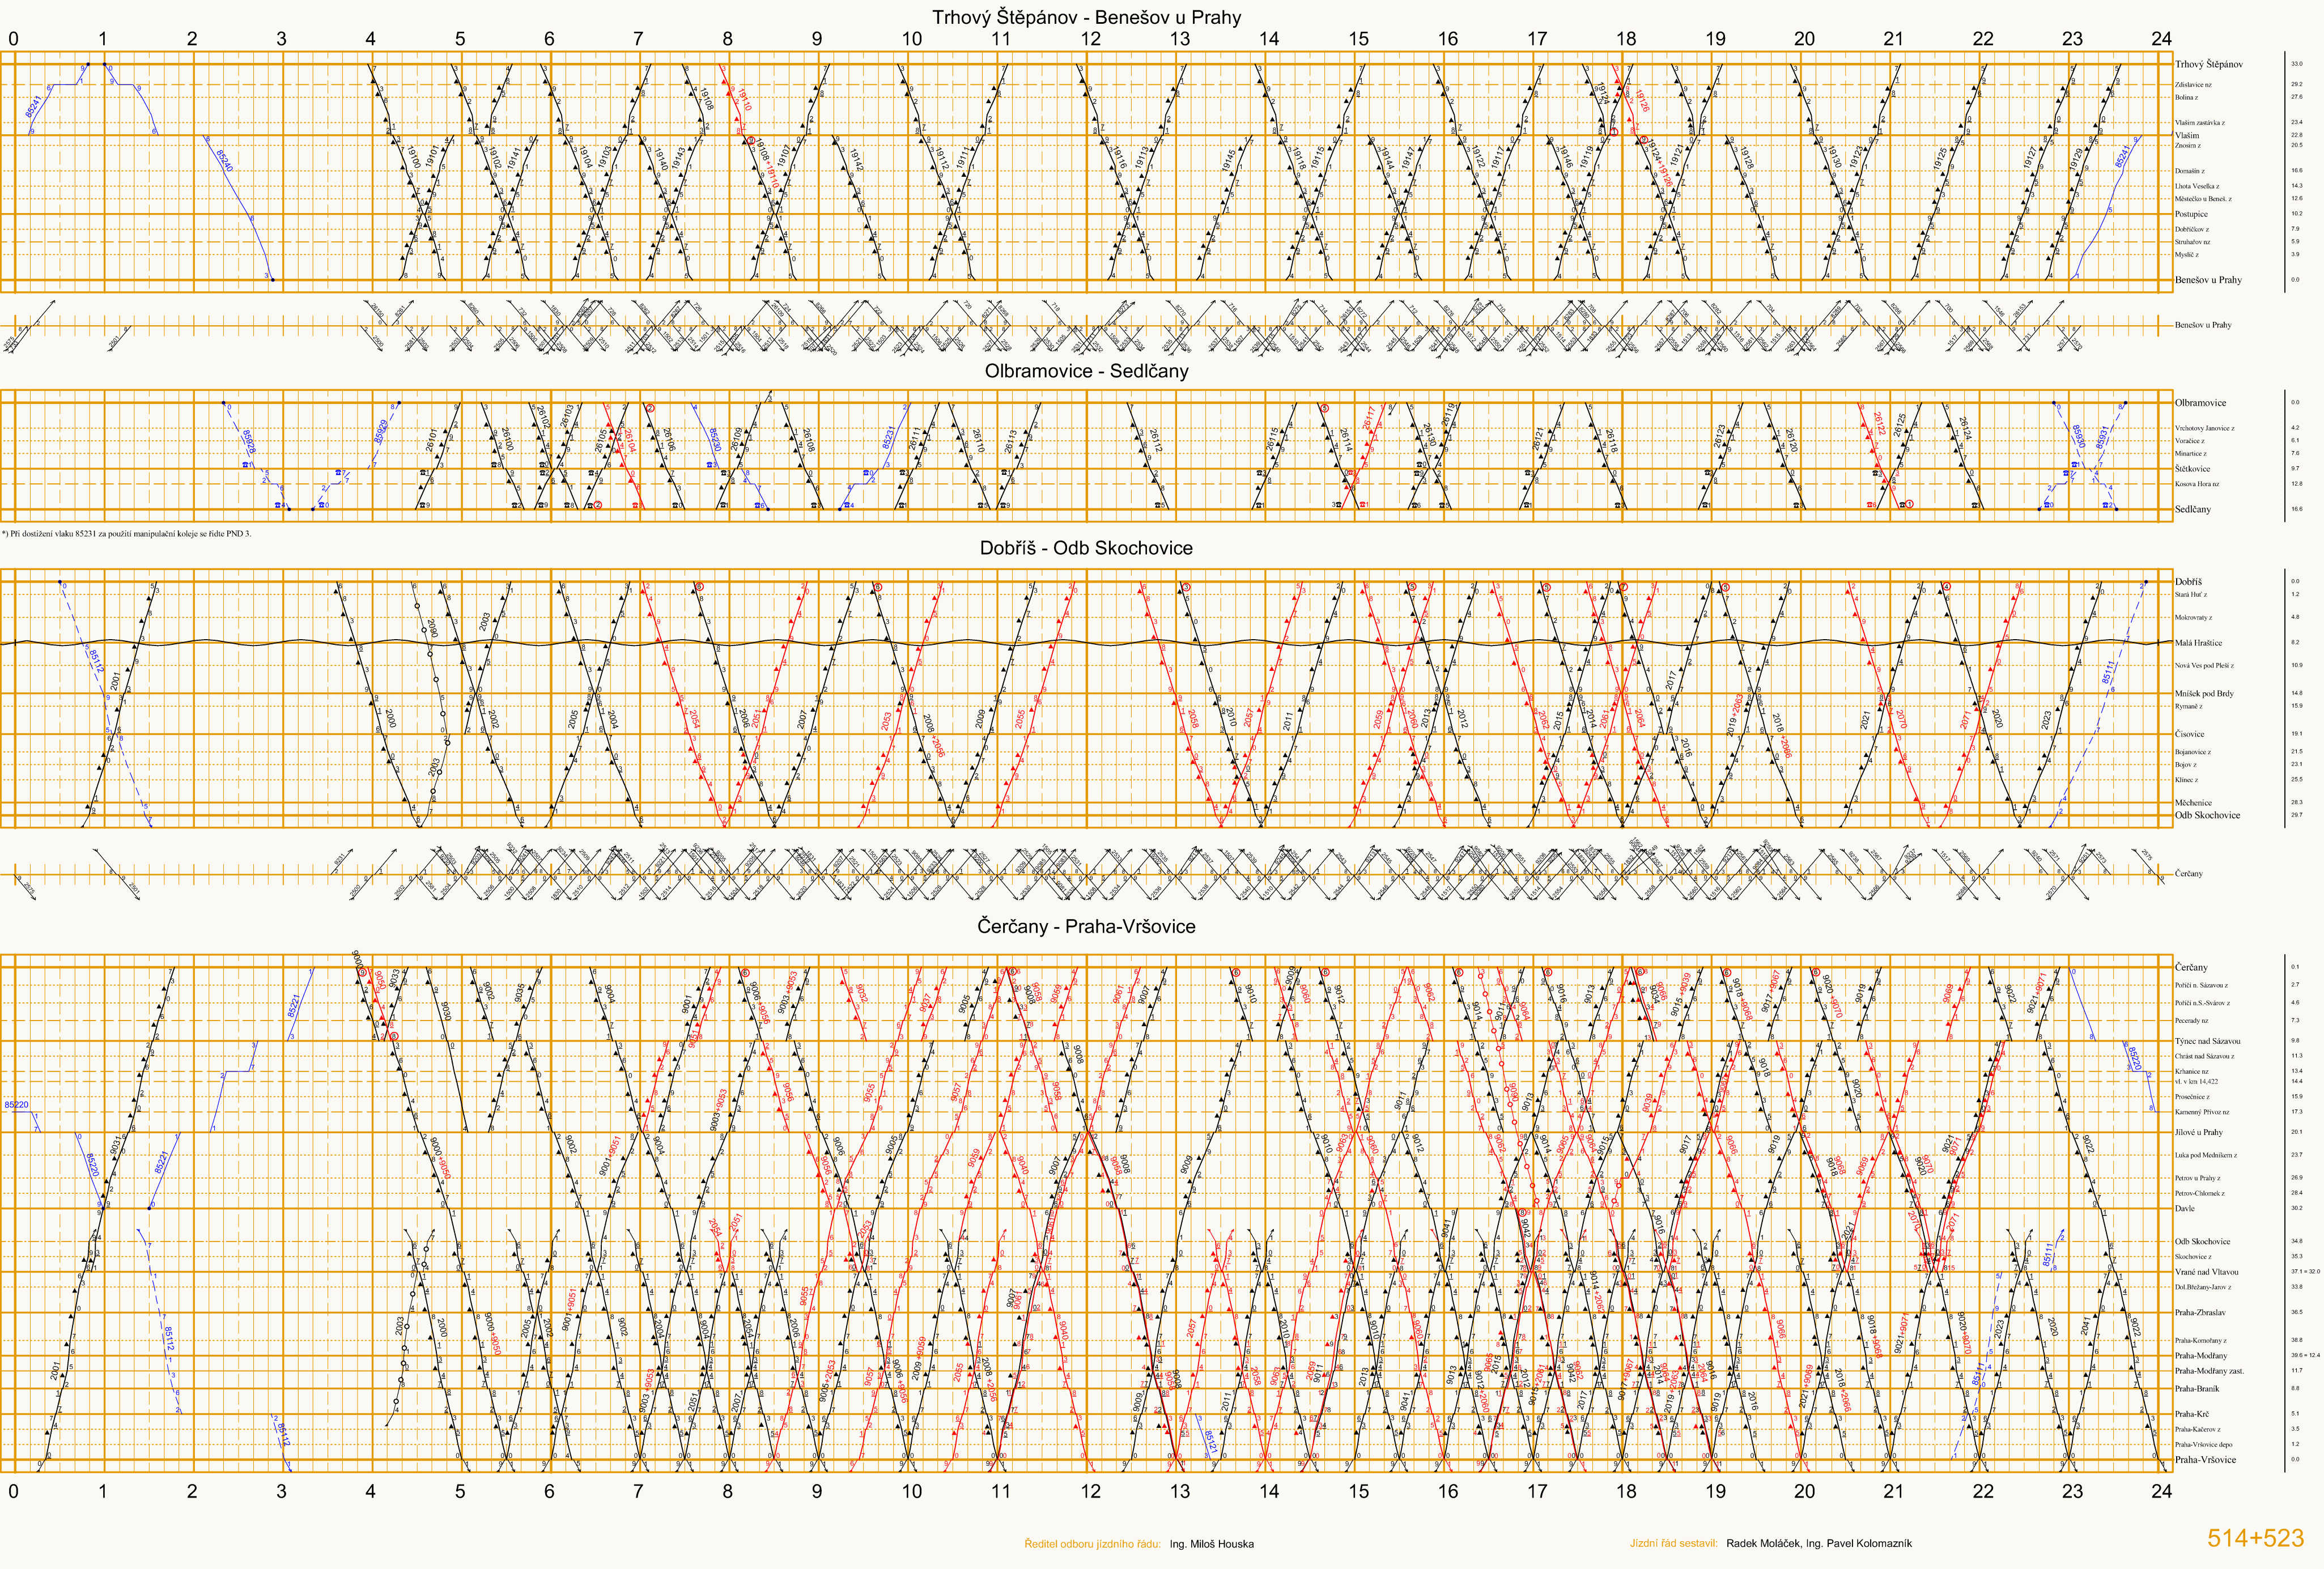Click the 'Olbramovice - Sedlčany' section heading

(1086, 371)
